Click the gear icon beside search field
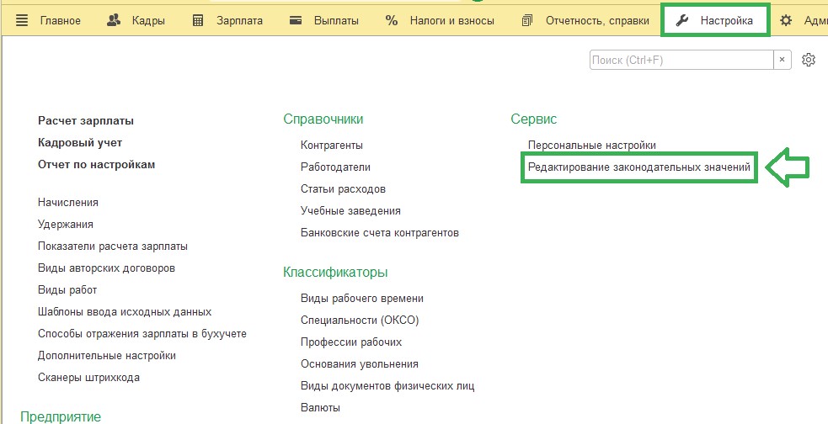The width and height of the screenshot is (828, 424). pos(809,60)
